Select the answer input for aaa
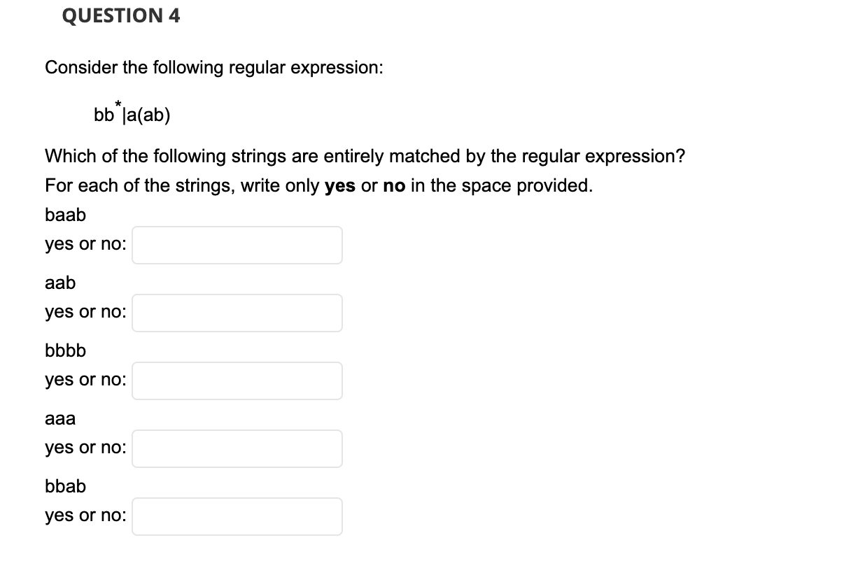Image resolution: width=858 pixels, height=561 pixels. (237, 449)
